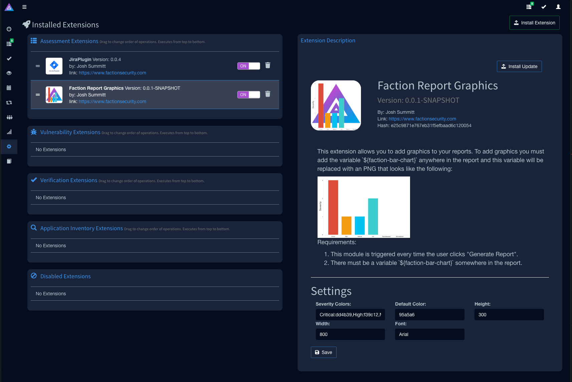Select the JiraPlugin Version 0.0.4 title
The height and width of the screenshot is (382, 572).
pyautogui.click(x=95, y=59)
